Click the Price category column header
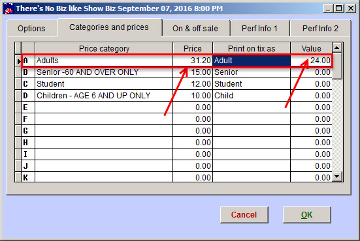Viewport: 360px width, 241px height. click(x=104, y=48)
